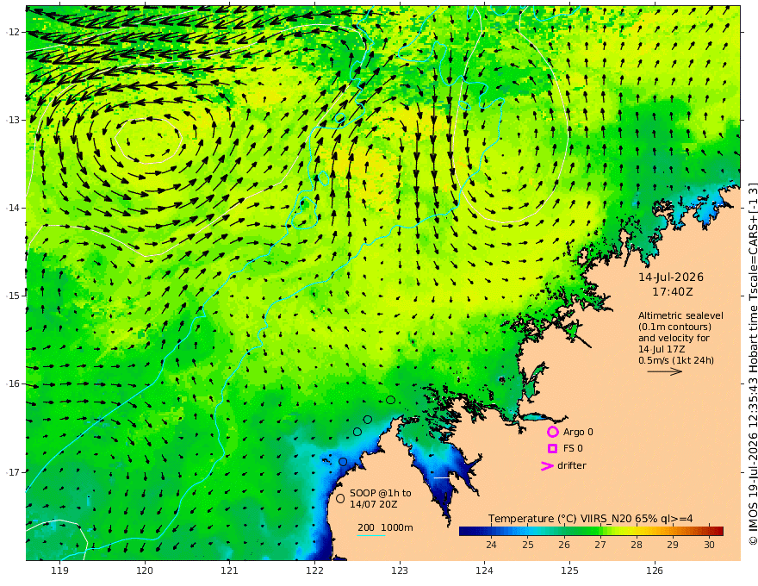
Task: Click the 'SOOP @1h to' label
Action: pos(381,493)
